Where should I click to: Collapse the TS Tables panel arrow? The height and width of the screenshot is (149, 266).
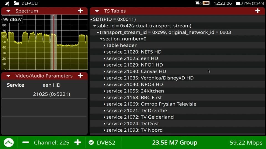97,11
